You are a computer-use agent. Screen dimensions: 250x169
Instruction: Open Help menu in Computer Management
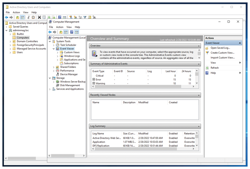point(77,27)
